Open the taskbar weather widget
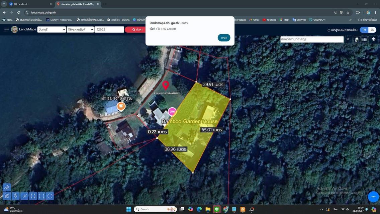Viewport: 380px width, 214px height. pyautogui.click(x=13, y=209)
